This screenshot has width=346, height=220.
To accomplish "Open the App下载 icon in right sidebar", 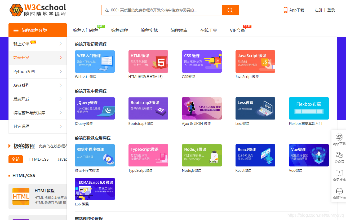I will pos(339,137).
